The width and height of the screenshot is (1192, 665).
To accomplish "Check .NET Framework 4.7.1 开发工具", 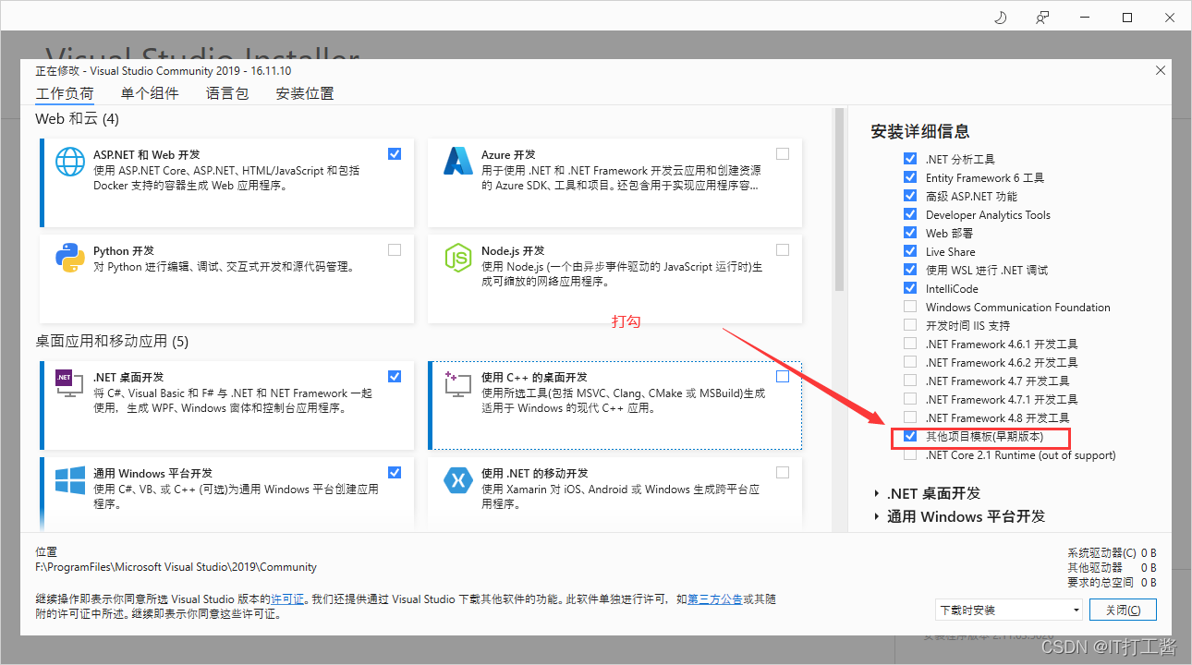I will [910, 399].
